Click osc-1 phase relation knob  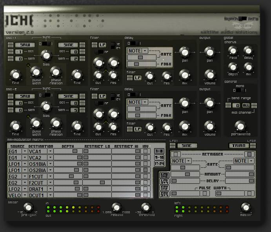click(x=56, y=72)
